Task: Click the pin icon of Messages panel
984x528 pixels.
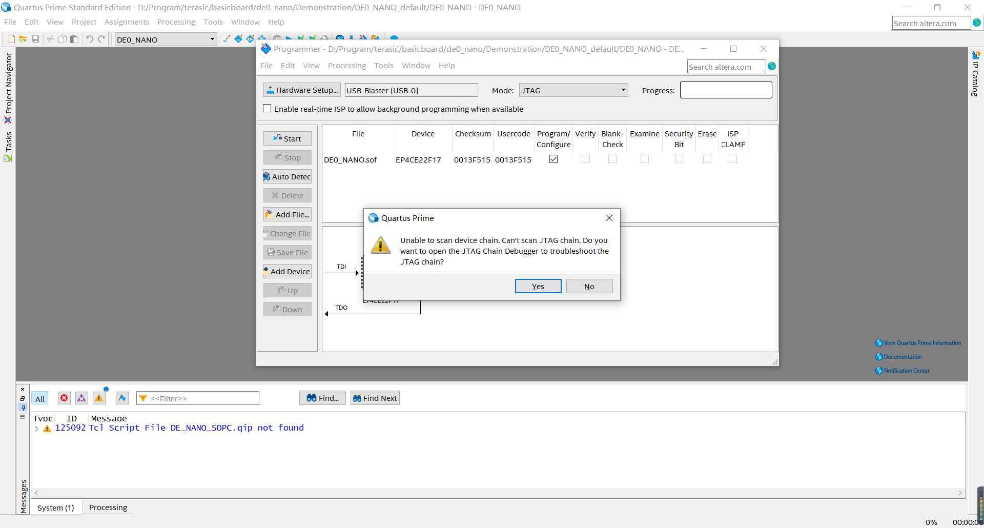Action: pos(23,408)
